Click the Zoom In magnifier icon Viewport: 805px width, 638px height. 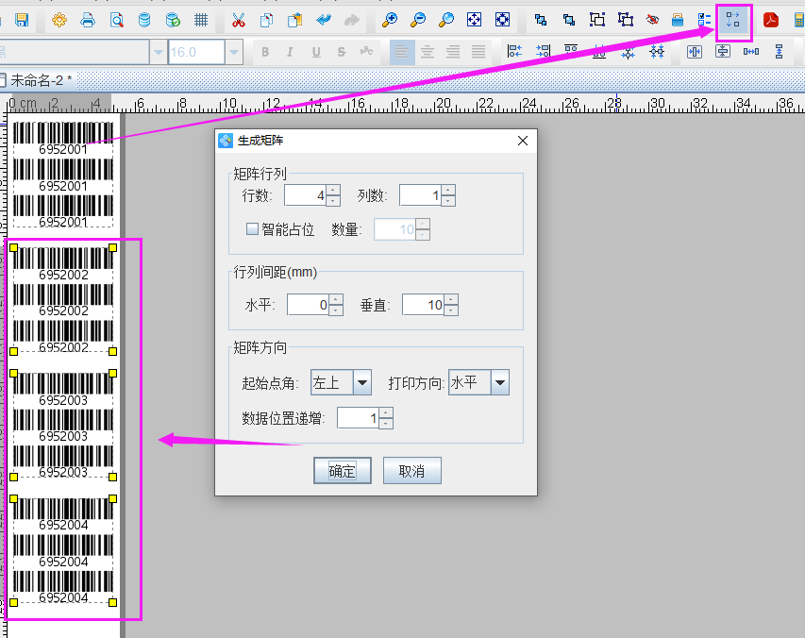tap(389, 20)
